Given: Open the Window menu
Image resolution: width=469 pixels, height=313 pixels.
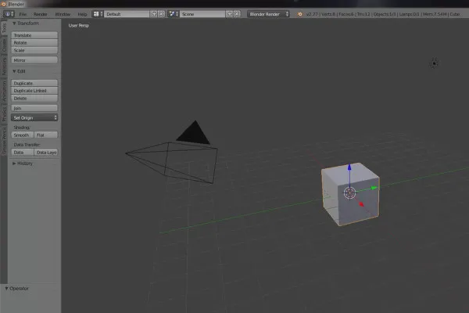Looking at the screenshot, I should click(x=63, y=14).
